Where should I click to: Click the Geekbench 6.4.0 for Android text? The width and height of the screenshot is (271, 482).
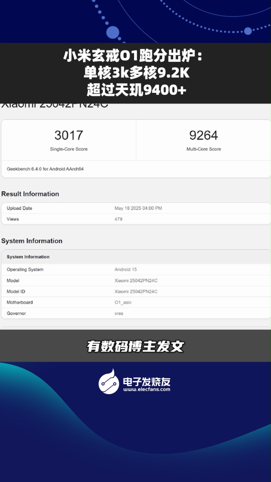coord(45,169)
